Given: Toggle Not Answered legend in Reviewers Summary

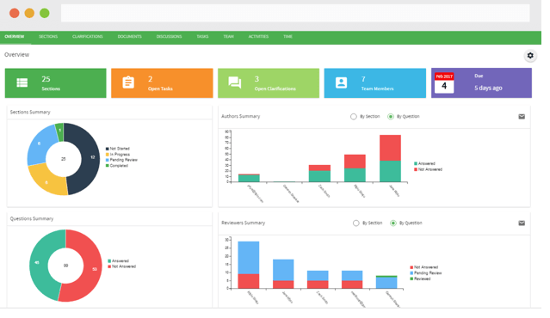Looking at the screenshot, I should pyautogui.click(x=423, y=267).
